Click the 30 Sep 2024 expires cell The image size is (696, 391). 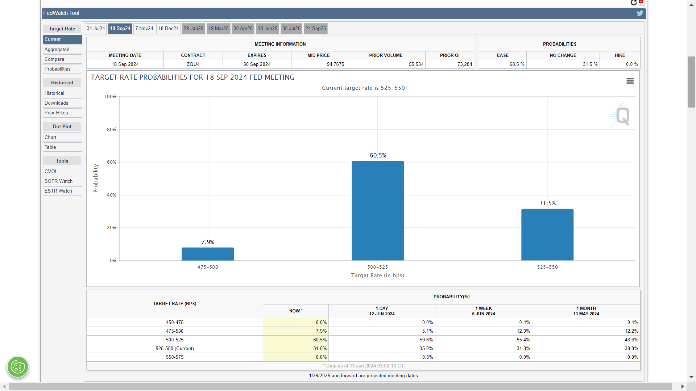click(x=257, y=64)
